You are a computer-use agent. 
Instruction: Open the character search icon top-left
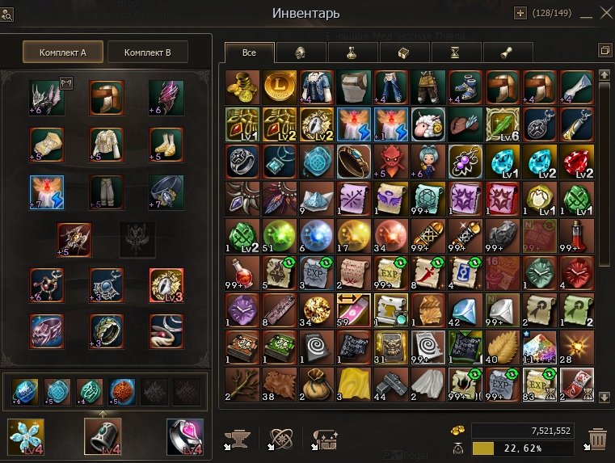tap(7, 14)
